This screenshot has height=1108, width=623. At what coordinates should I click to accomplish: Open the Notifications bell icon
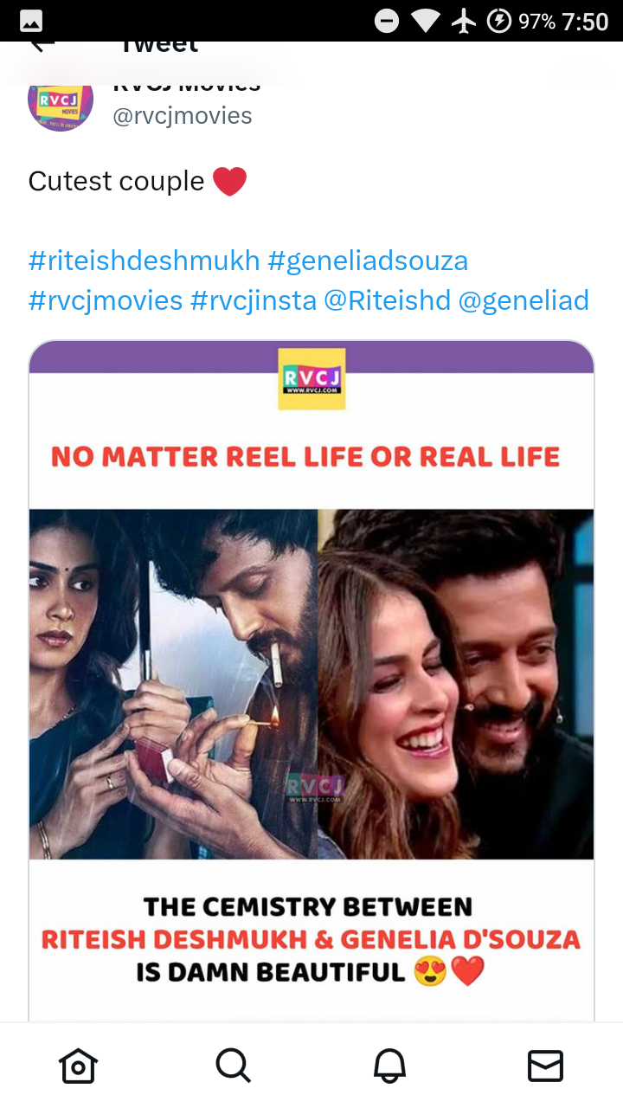[389, 1066]
